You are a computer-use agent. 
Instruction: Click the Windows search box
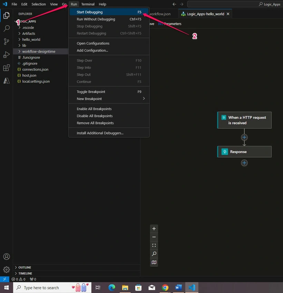coord(52,287)
